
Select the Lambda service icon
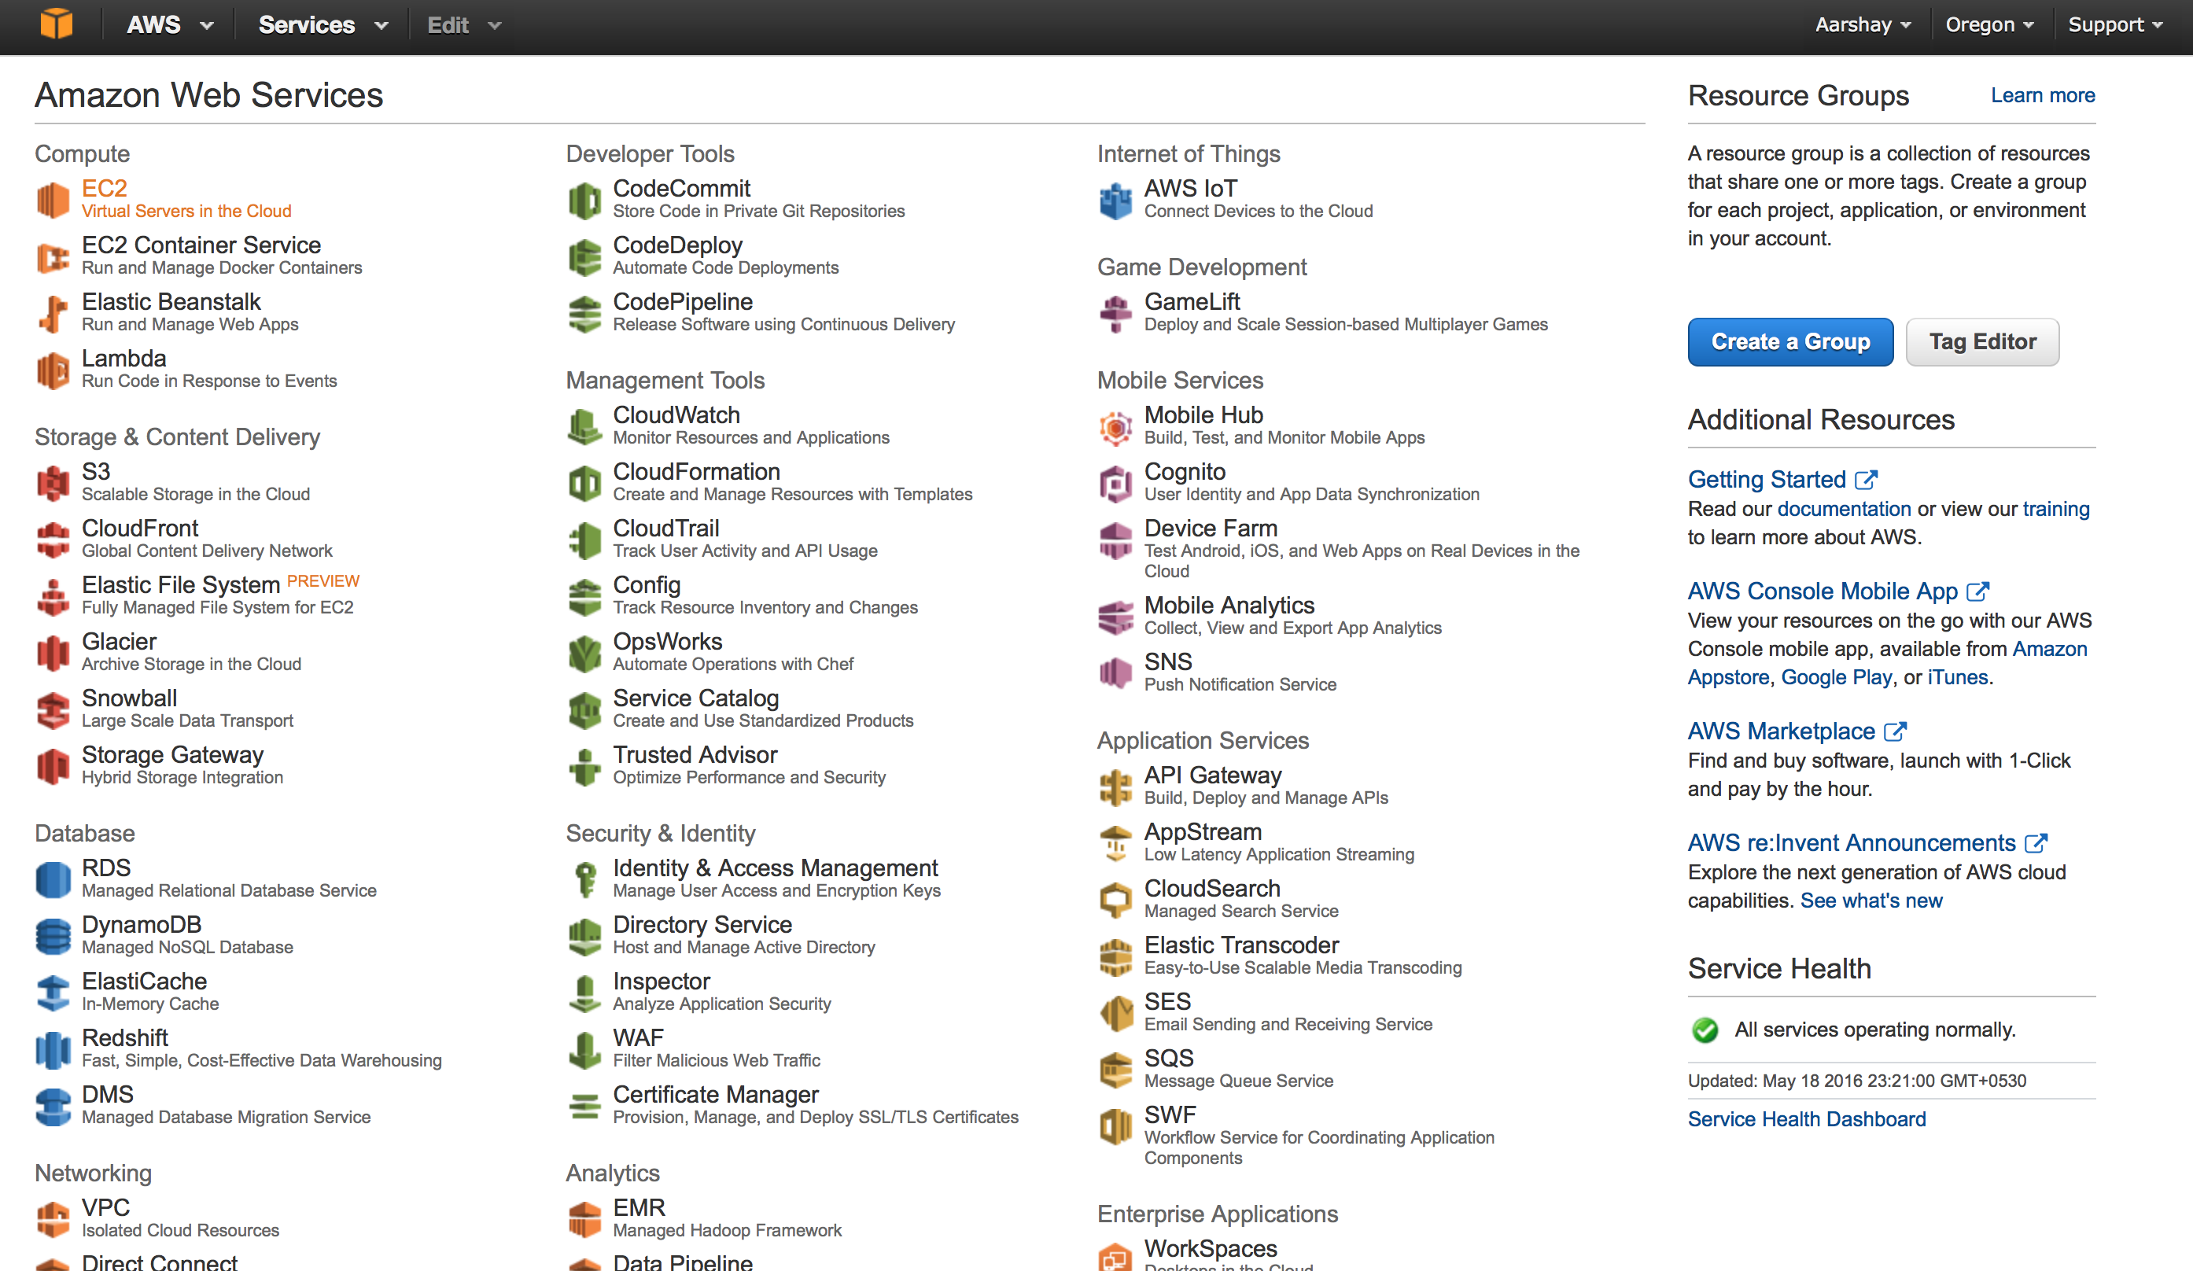tap(53, 370)
